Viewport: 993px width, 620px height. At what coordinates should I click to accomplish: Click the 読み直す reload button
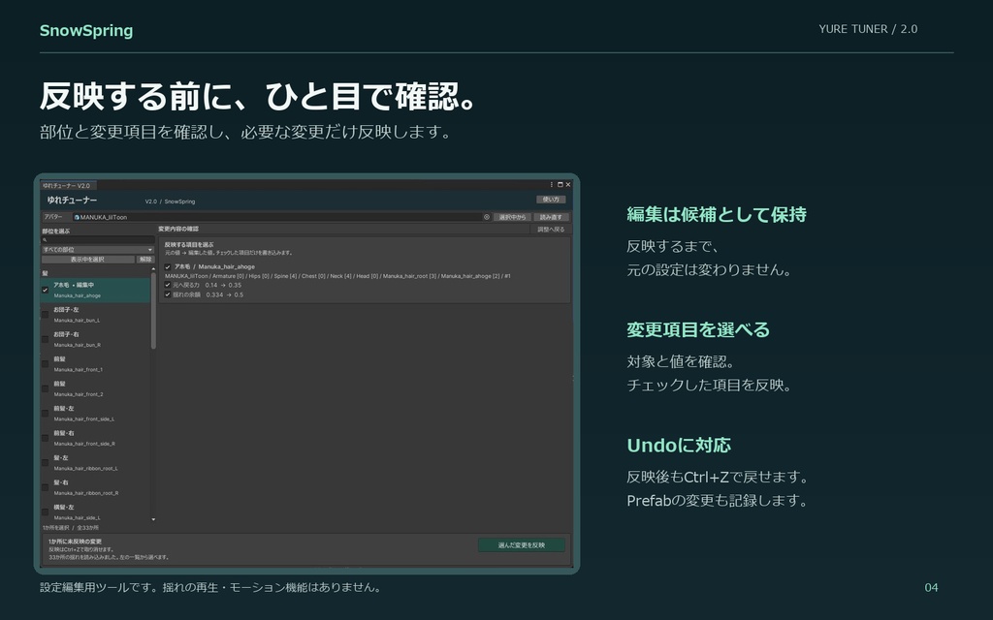click(x=551, y=217)
